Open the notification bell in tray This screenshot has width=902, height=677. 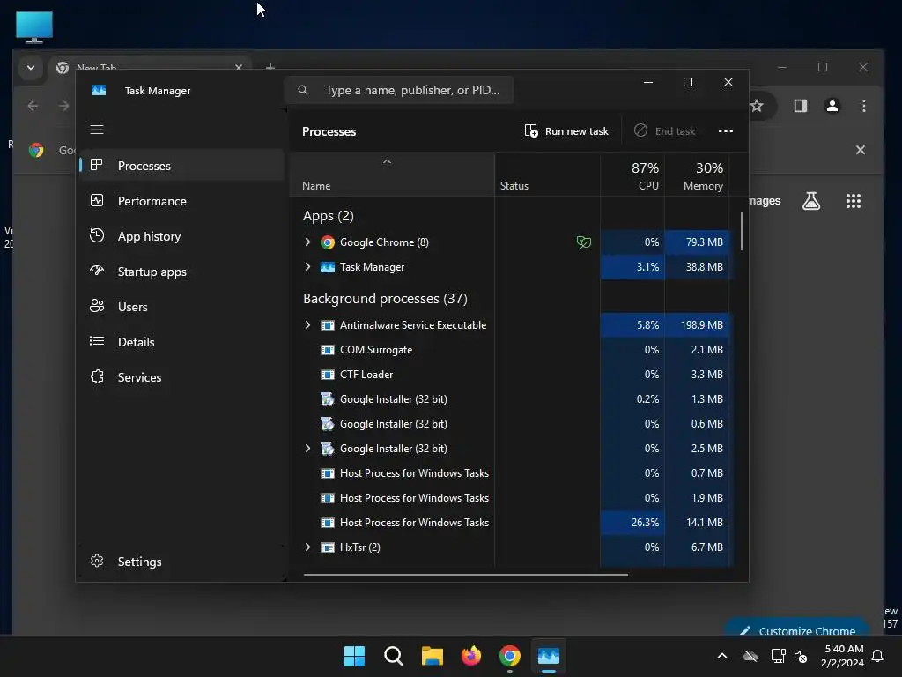tap(877, 656)
